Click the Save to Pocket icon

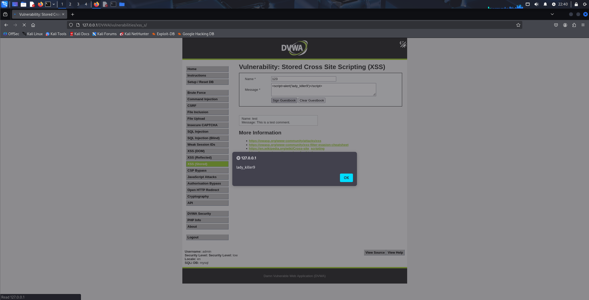[x=556, y=25]
